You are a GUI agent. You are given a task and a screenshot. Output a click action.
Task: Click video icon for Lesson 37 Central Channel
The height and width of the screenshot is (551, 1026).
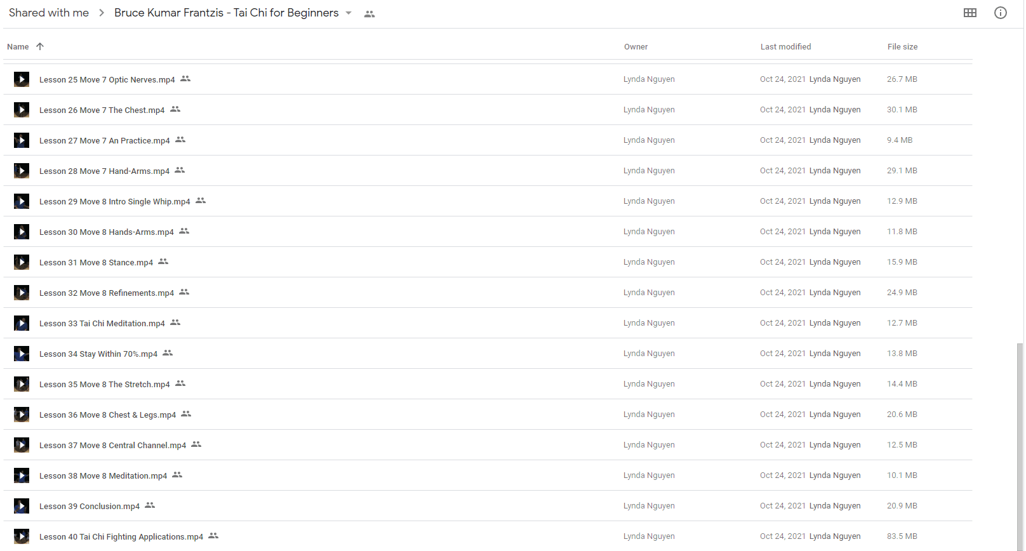pos(22,445)
